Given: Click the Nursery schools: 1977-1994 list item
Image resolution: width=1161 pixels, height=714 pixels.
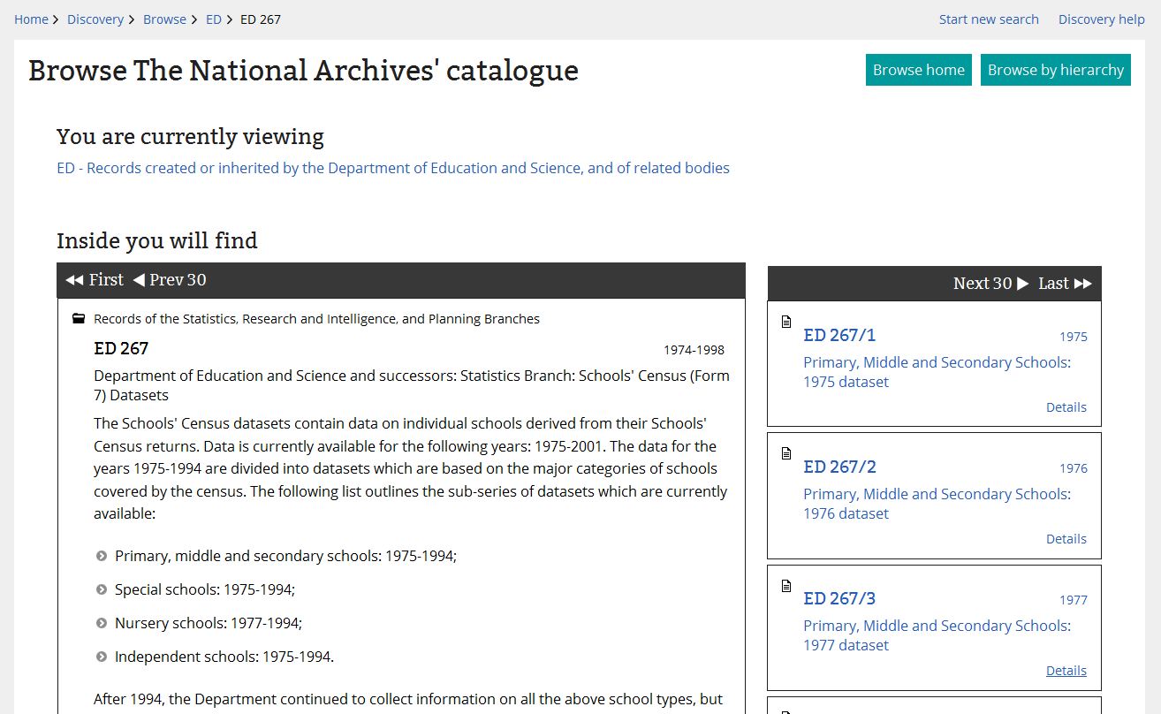Looking at the screenshot, I should point(209,623).
